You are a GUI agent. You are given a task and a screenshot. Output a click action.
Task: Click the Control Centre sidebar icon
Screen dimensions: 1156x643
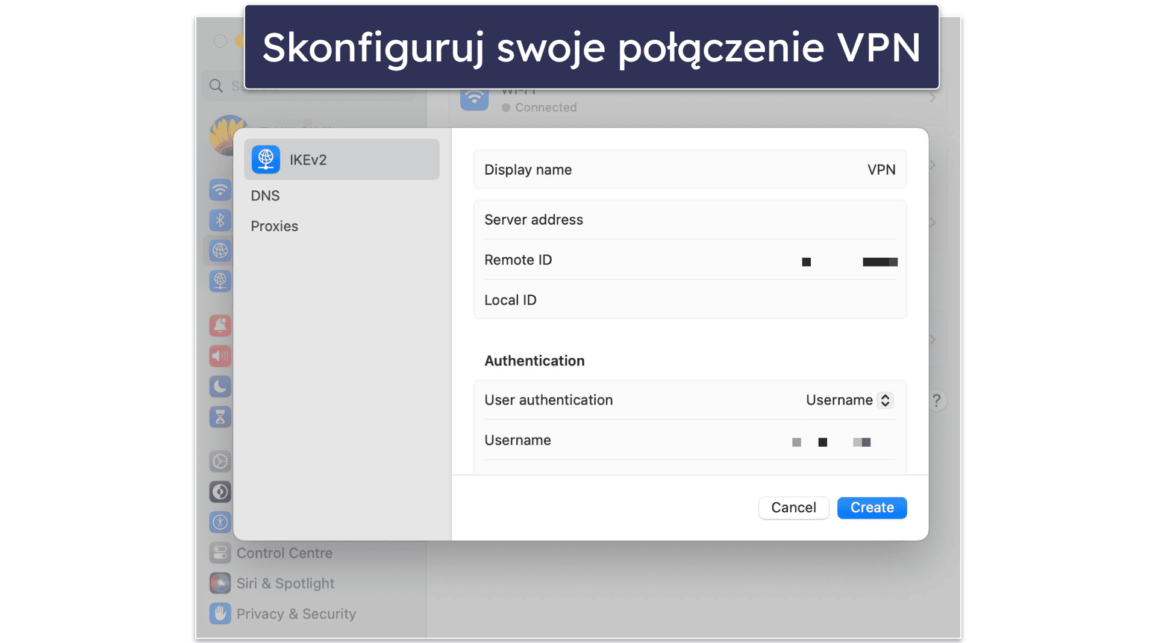220,553
